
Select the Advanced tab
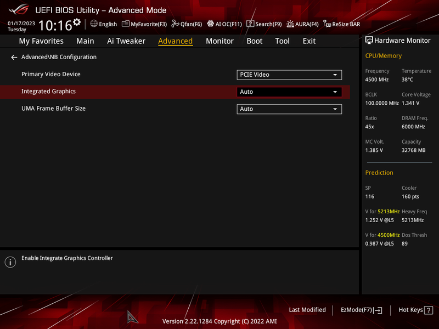(175, 41)
